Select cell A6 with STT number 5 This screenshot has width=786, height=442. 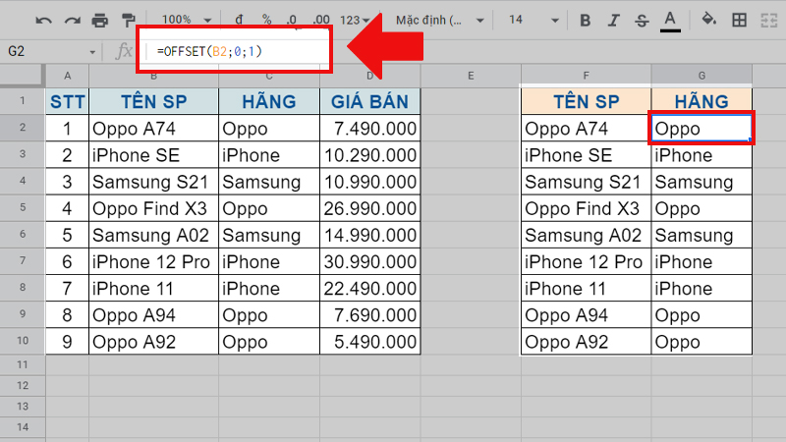pos(67,235)
